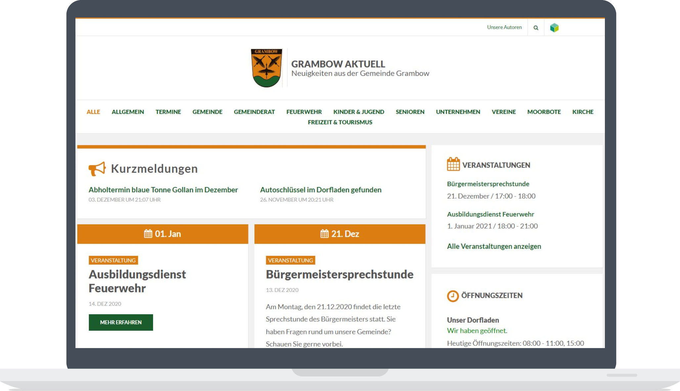The height and width of the screenshot is (391, 680).
Task: Open the ALLGEMEIN category
Action: tap(128, 112)
